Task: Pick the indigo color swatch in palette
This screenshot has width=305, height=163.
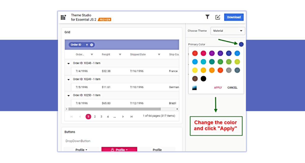Action: click(x=229, y=53)
